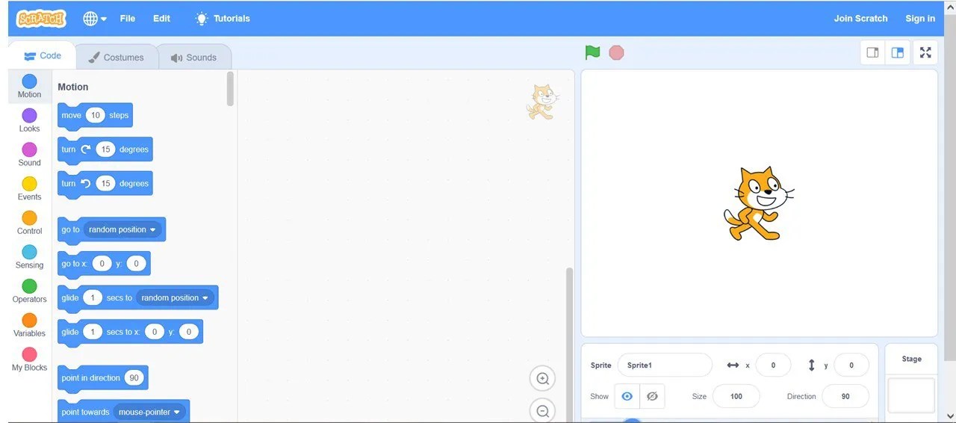This screenshot has width=956, height=423.
Task: Click the workspace vertical scrollbar
Action: coord(570,345)
